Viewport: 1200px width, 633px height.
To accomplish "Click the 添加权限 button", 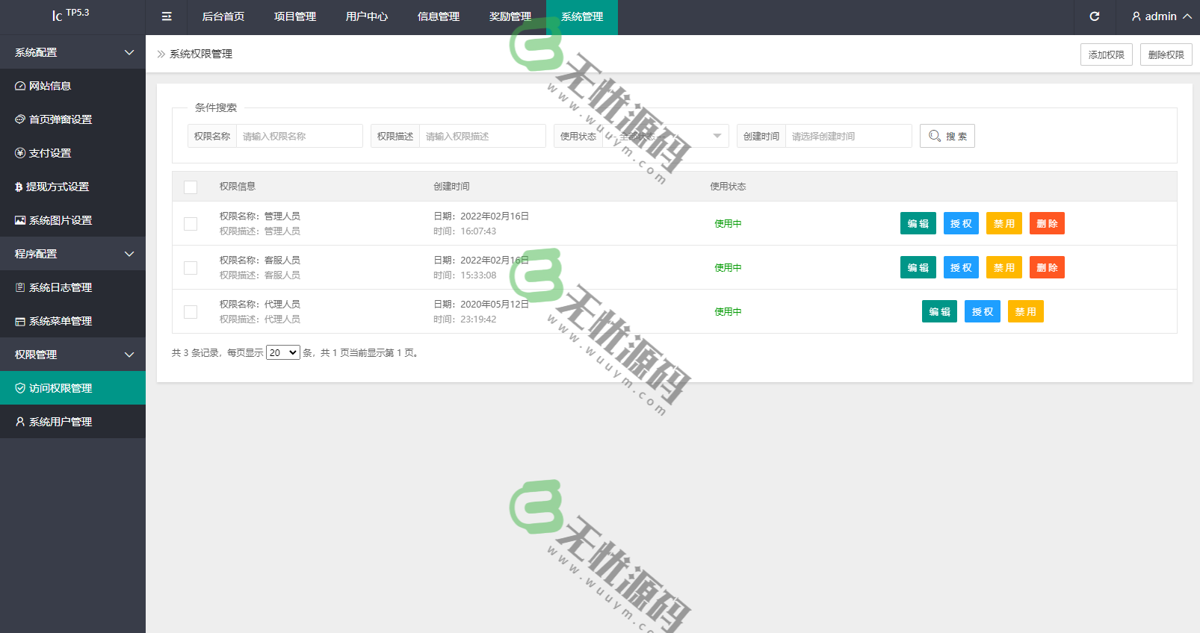I will point(1106,54).
